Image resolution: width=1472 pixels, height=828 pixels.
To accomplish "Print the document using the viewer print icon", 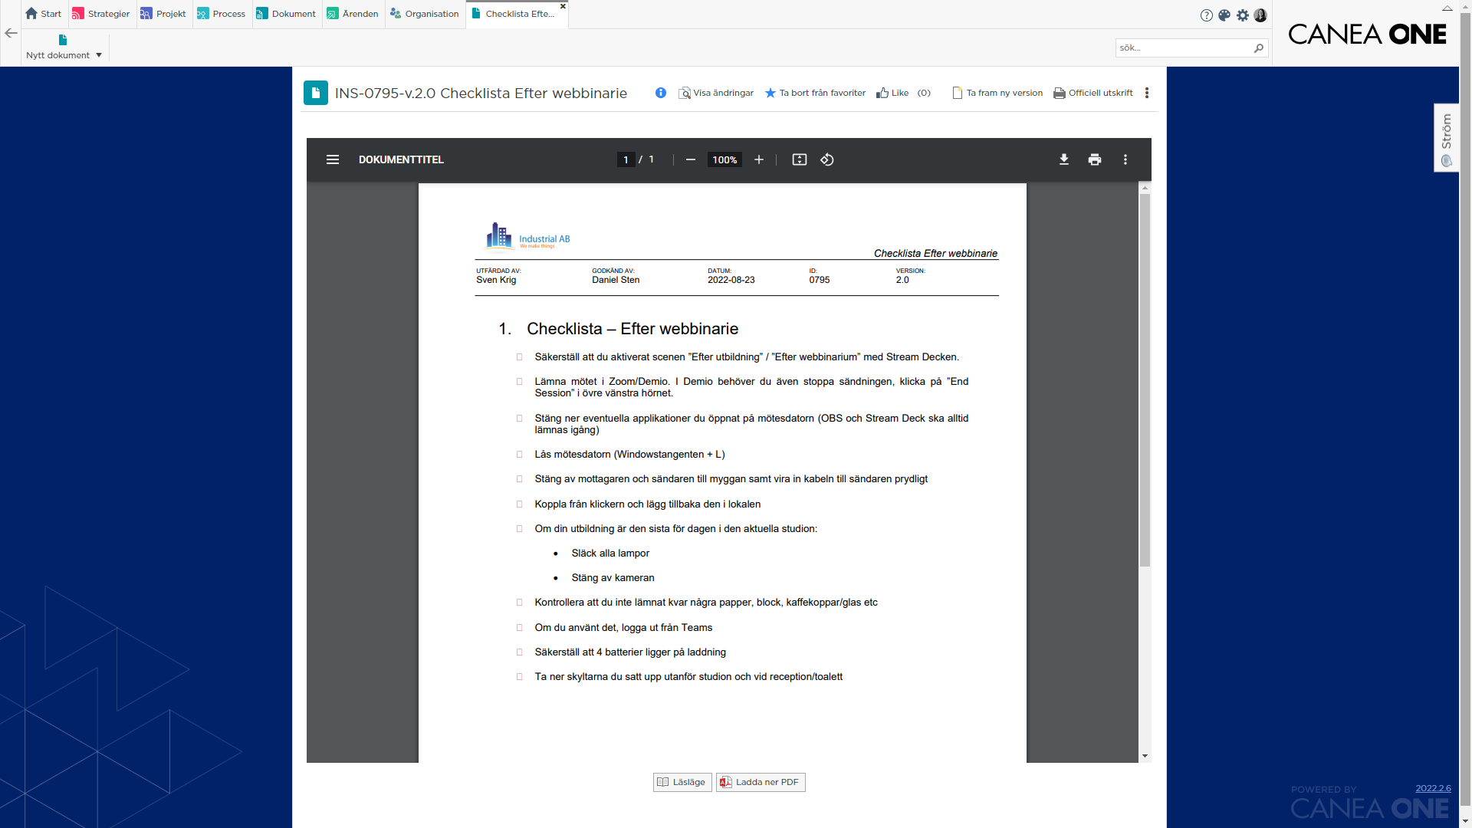I will (x=1095, y=159).
